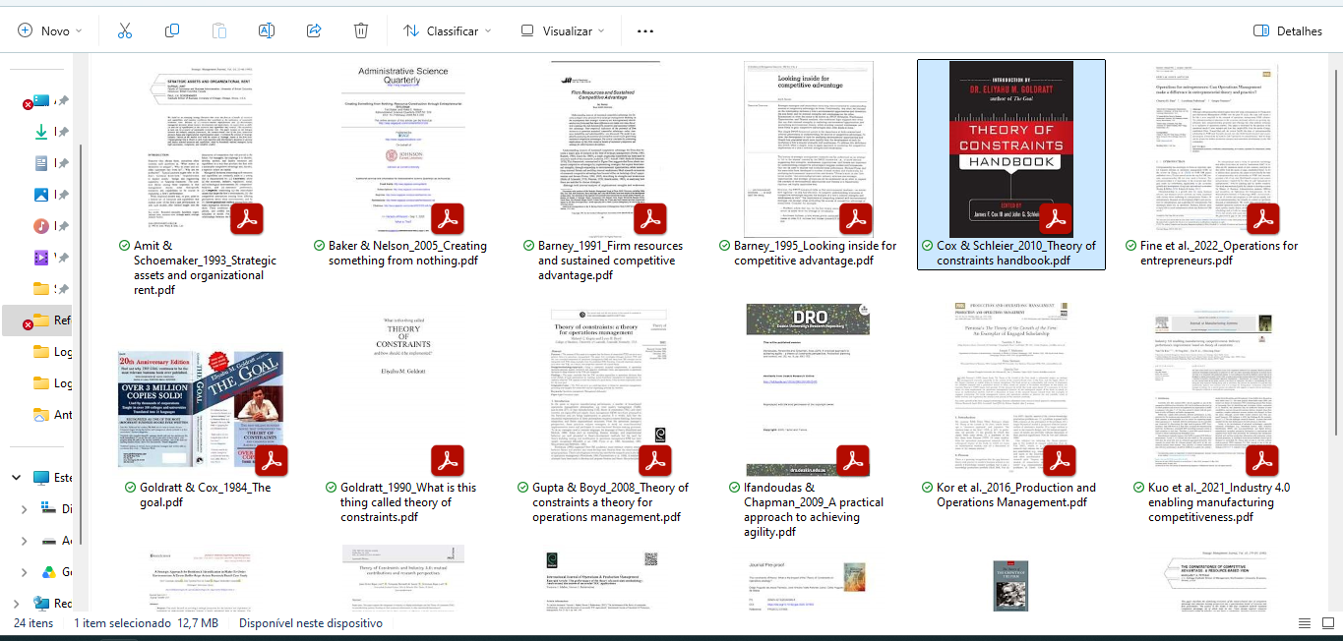Click file name 'Fine et al._2022_Operations for entrepreneurs.pdf'
Image resolution: width=1343 pixels, height=641 pixels.
1219,253
